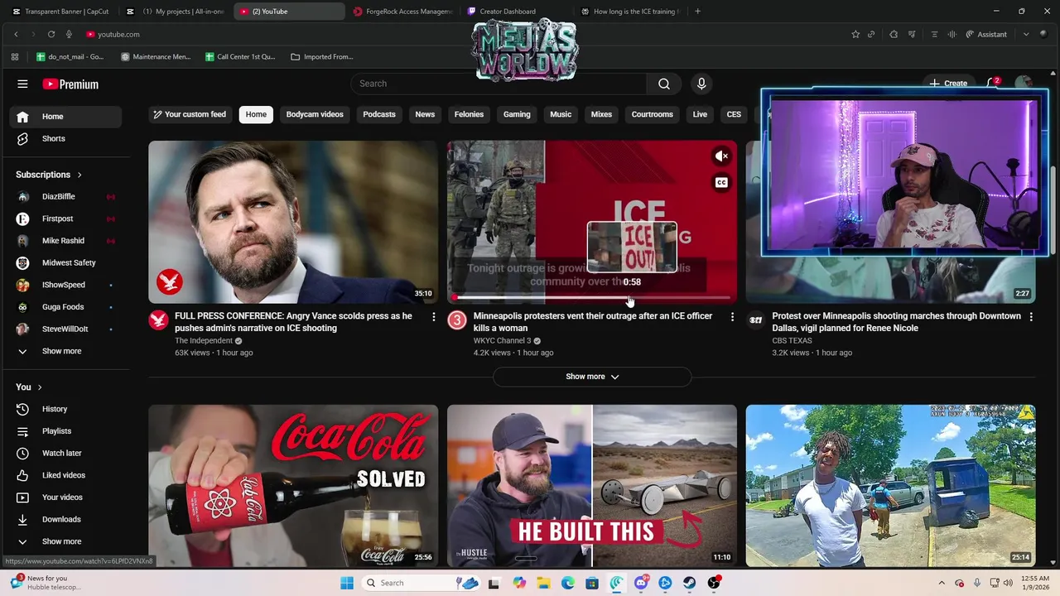Open OBS Studio from taskbar
The width and height of the screenshot is (1060, 596).
pyautogui.click(x=714, y=583)
